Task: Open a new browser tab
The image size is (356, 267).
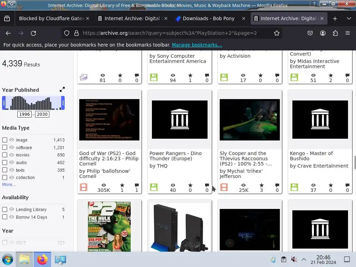Action: (x=335, y=19)
